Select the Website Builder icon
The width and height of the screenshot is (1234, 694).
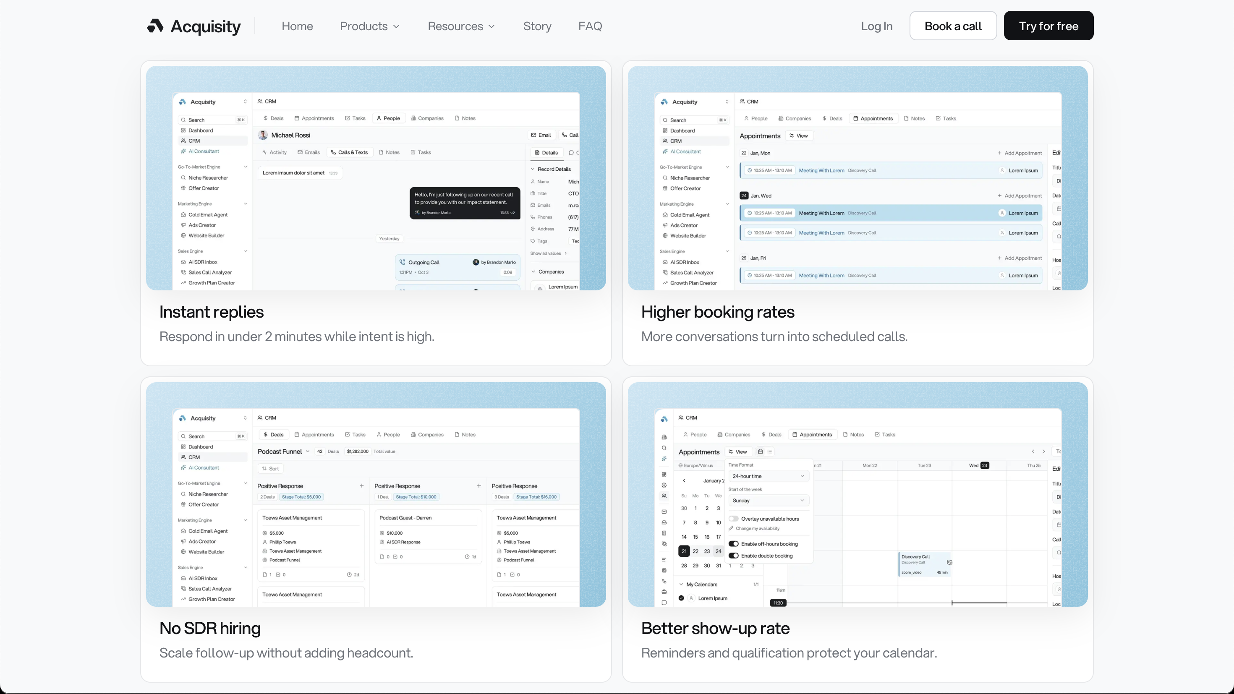coord(184,235)
